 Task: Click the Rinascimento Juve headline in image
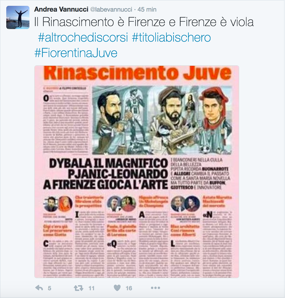[x=138, y=73]
